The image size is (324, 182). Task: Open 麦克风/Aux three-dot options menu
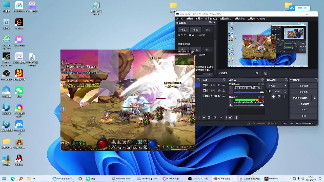231,88
